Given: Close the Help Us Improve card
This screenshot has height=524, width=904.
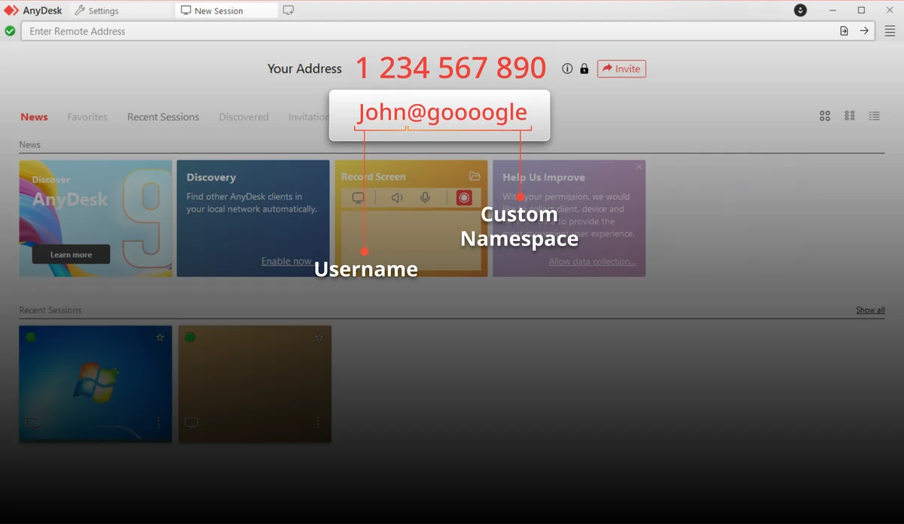Looking at the screenshot, I should coord(640,166).
